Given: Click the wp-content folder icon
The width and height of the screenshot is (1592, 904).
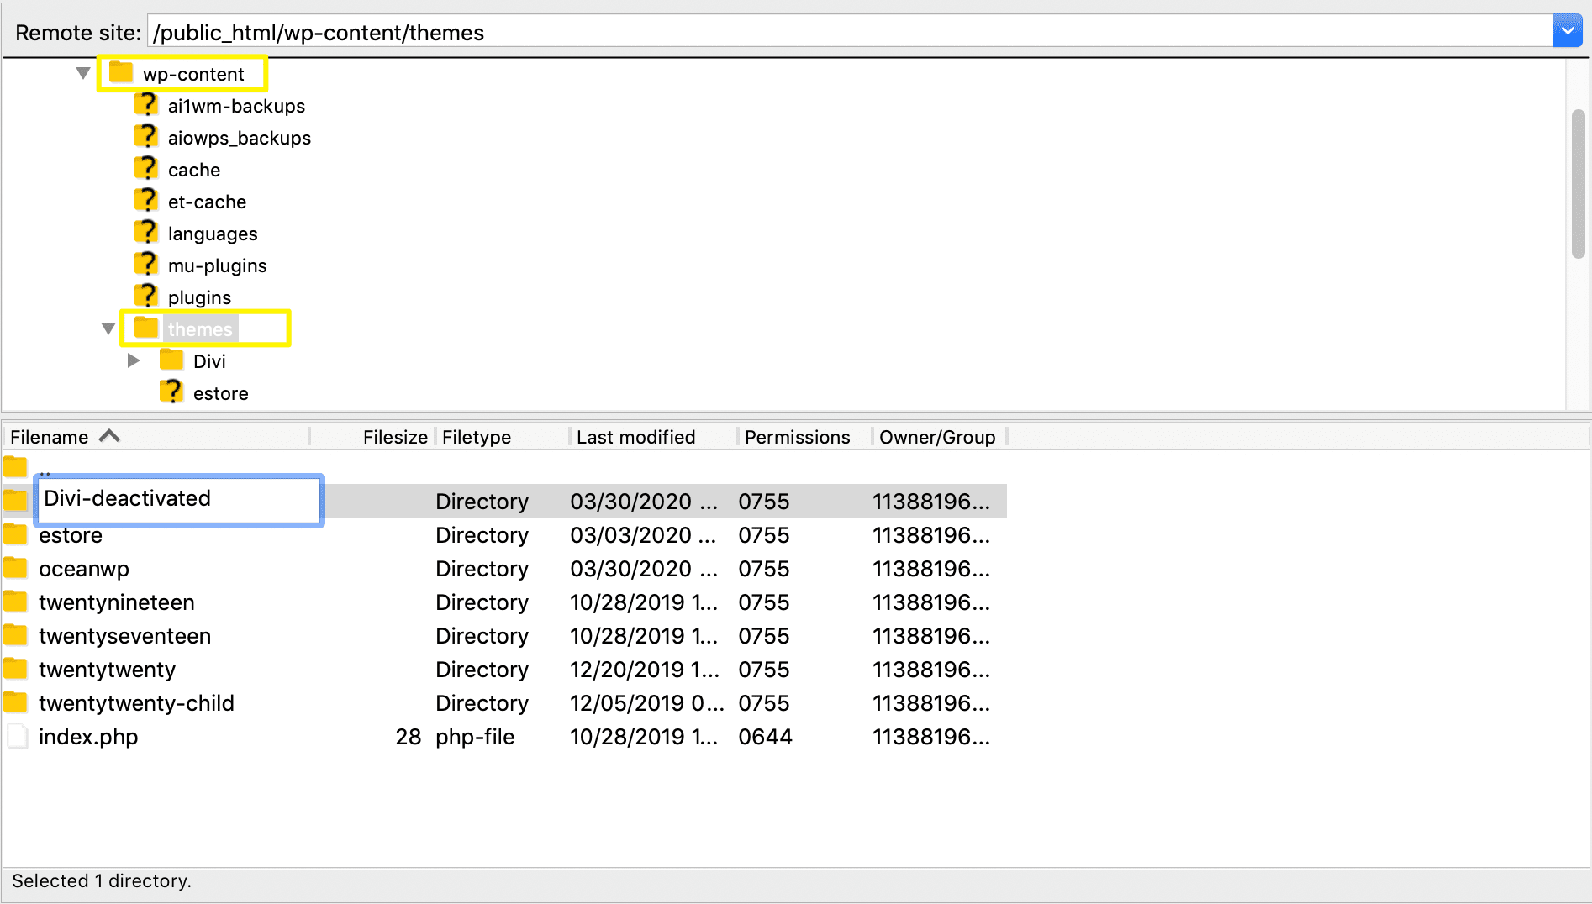Looking at the screenshot, I should click(x=120, y=72).
